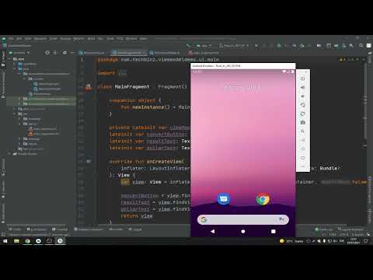This screenshot has height=280, width=373.
Task: Select MainFragment file in project tree
Action: tap(47, 84)
